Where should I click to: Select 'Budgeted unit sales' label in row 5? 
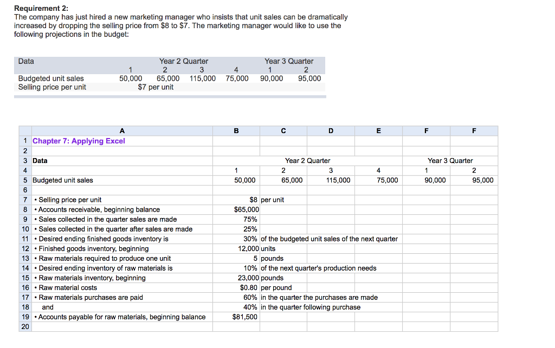pos(122,180)
